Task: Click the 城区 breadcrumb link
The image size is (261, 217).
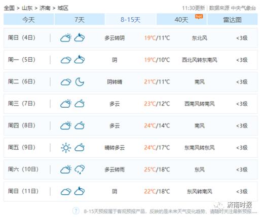Action: 63,8
